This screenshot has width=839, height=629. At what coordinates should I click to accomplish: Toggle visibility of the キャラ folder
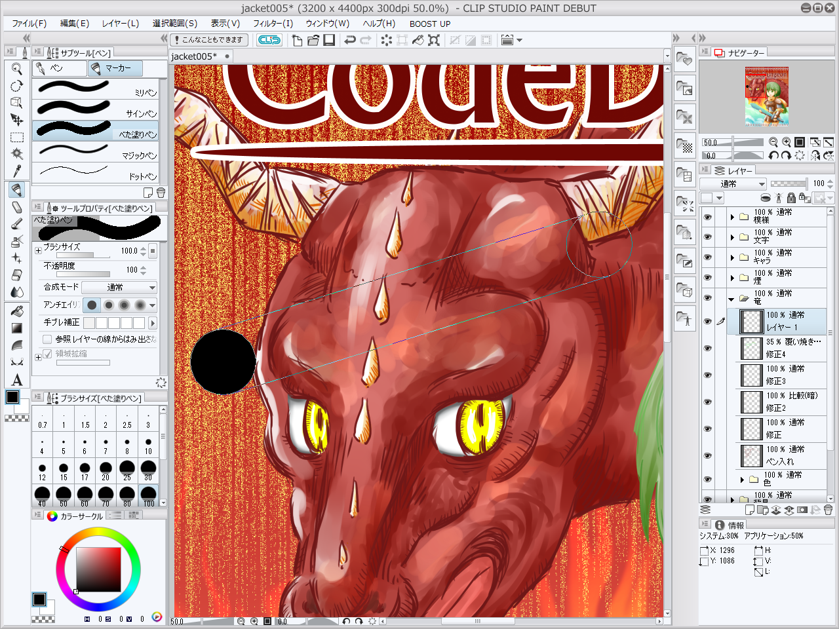pyautogui.click(x=707, y=257)
